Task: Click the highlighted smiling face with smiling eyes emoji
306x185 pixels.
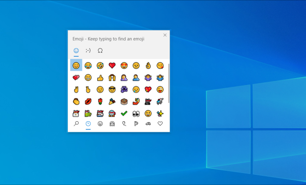Action: pyautogui.click(x=76, y=65)
